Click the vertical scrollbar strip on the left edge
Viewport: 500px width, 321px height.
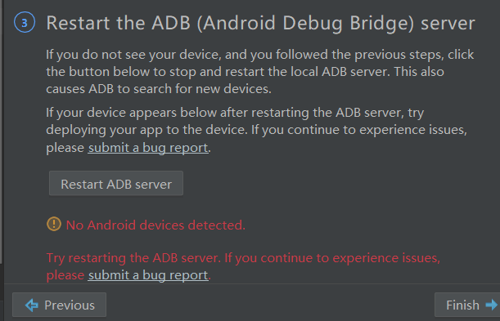coord(2,132)
